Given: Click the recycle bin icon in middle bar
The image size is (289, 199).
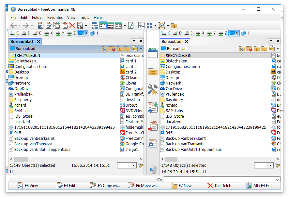Looking at the screenshot, I should pyautogui.click(x=153, y=169).
